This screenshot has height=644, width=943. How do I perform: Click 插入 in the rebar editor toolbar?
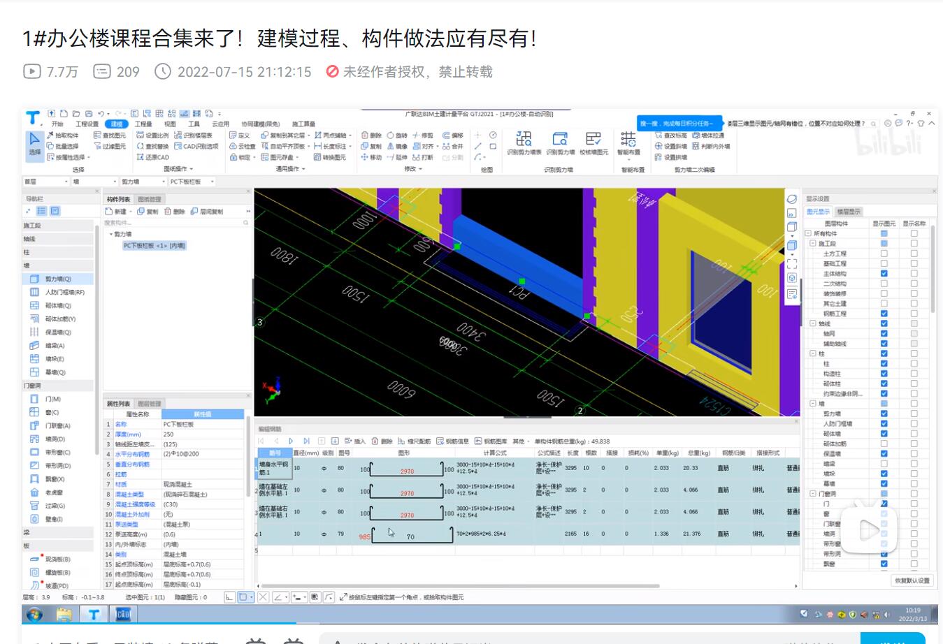coord(356,441)
